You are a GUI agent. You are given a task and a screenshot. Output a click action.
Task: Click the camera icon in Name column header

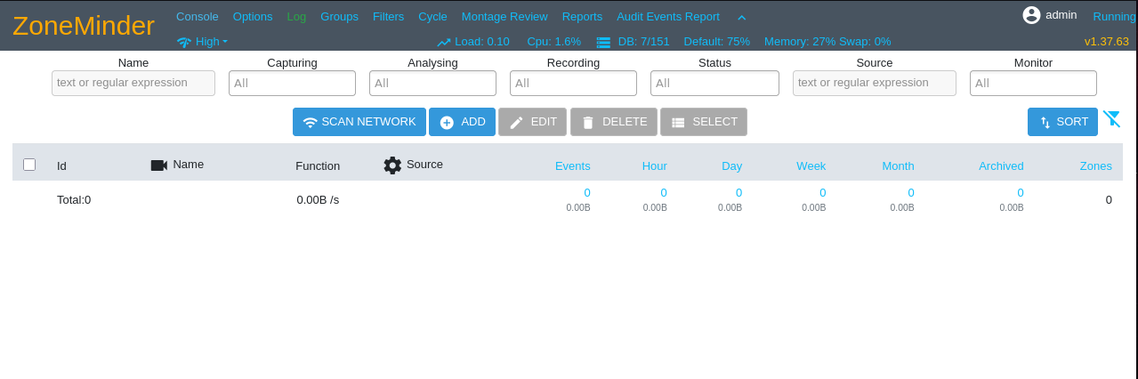(x=158, y=165)
